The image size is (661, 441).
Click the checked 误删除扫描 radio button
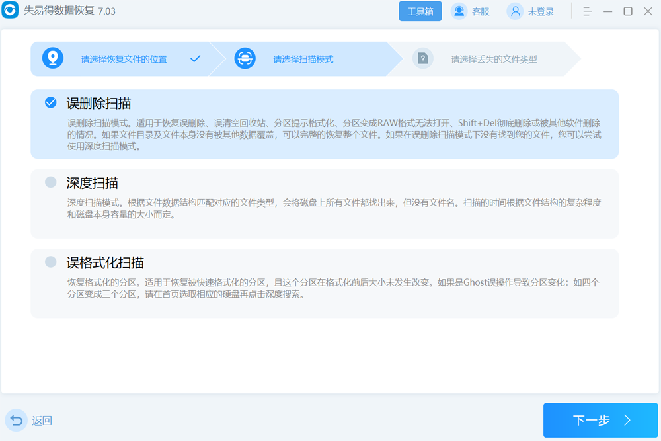click(x=50, y=102)
